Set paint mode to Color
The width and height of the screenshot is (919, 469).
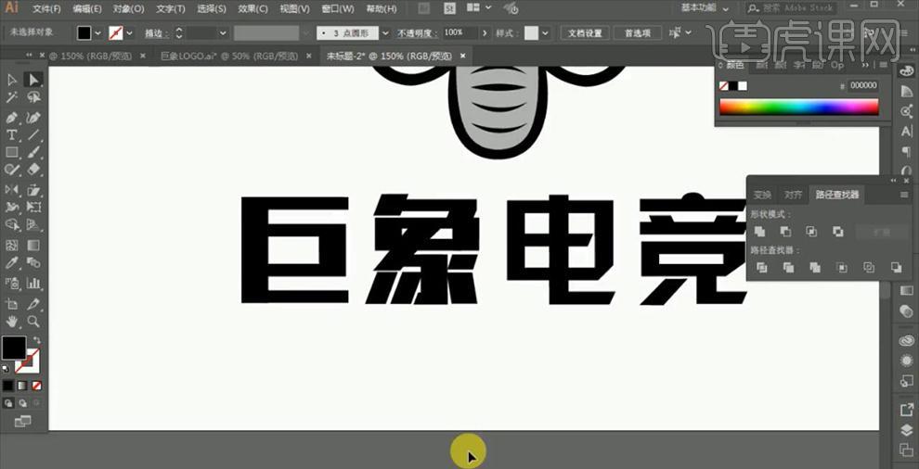click(8, 386)
